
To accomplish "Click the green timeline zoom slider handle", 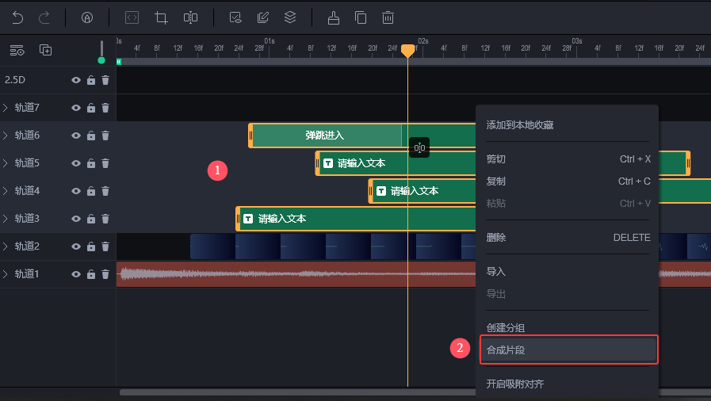I will 101,60.
